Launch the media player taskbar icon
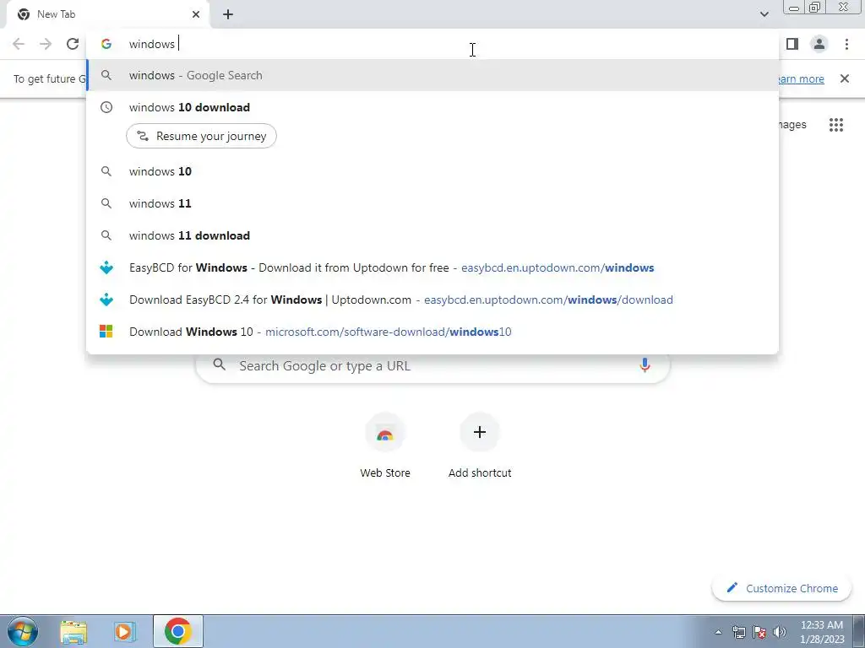This screenshot has width=865, height=648. (125, 632)
